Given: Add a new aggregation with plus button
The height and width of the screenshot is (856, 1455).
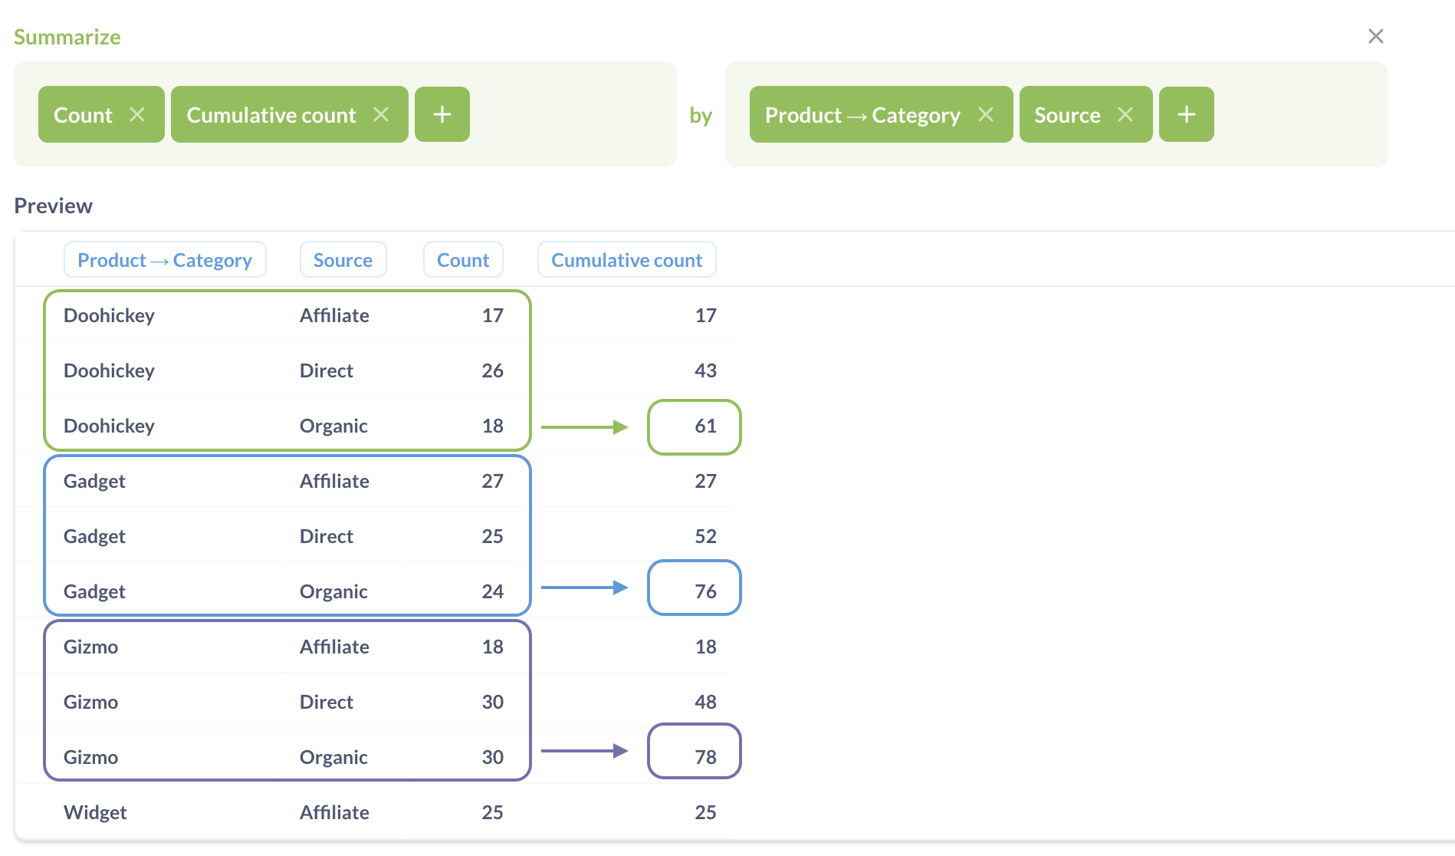Looking at the screenshot, I should (442, 114).
